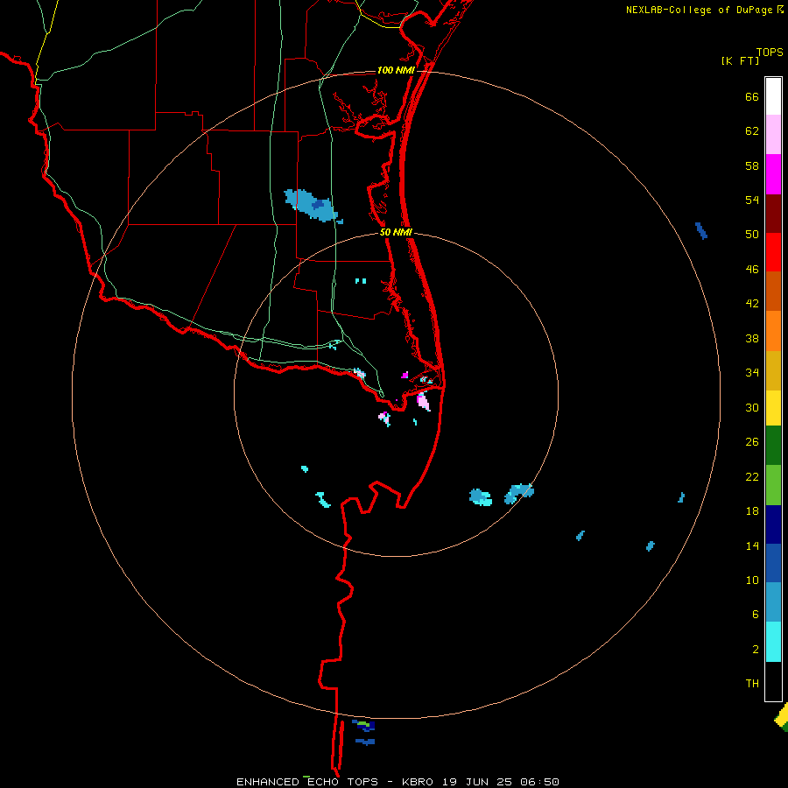Click the "[K FT]" units label
The height and width of the screenshot is (788, 788).
740,61
